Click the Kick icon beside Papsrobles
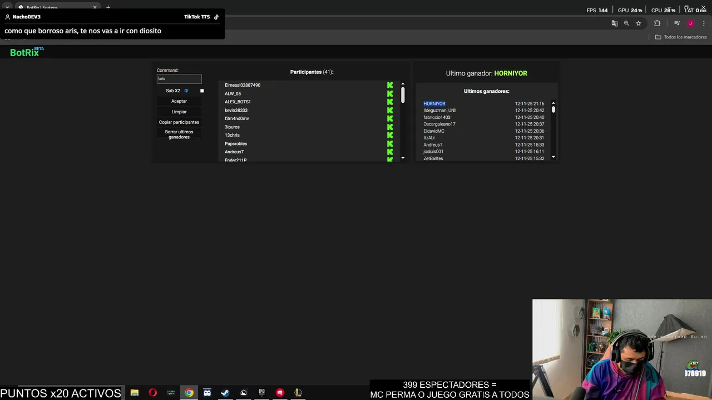712x400 pixels. [390, 143]
